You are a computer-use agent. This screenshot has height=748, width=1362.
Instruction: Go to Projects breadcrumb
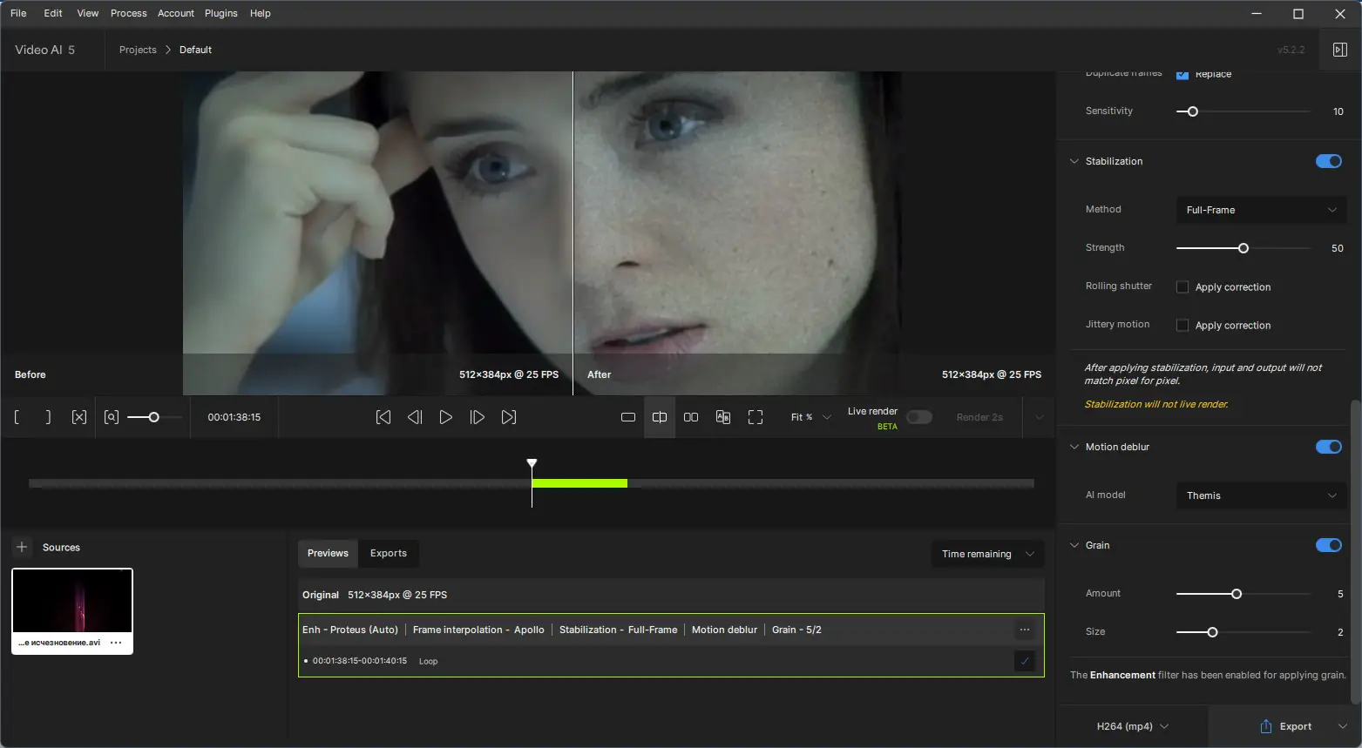tap(138, 50)
